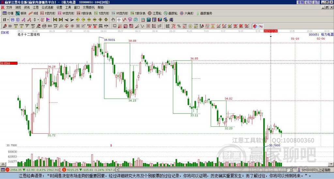Open the 工具 menu
Image resolution: width=334 pixels, height=179 pixels.
(x=68, y=8)
